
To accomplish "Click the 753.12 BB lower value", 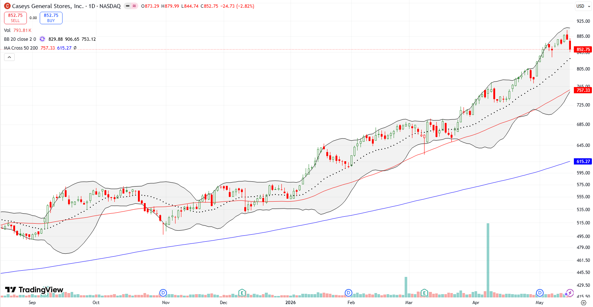I will coord(89,39).
